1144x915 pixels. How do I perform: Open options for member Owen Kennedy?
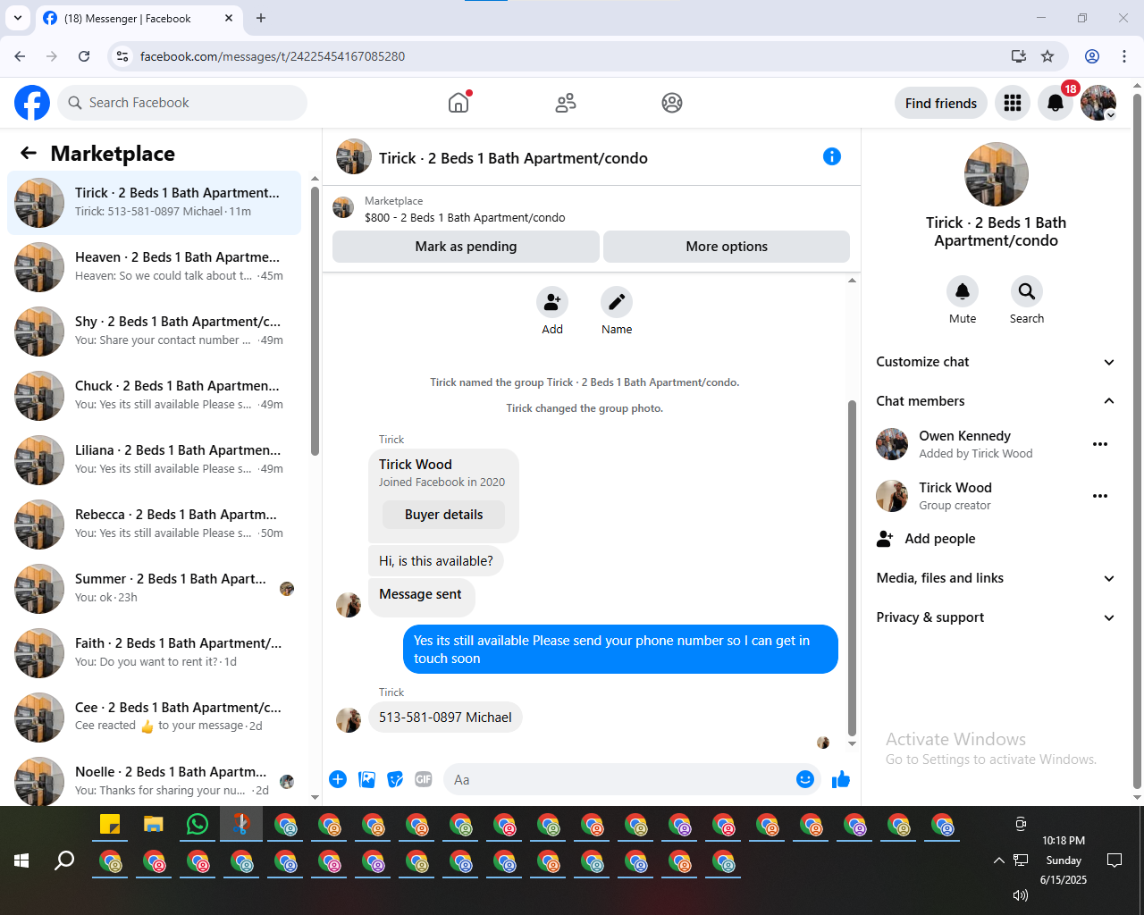point(1100,444)
